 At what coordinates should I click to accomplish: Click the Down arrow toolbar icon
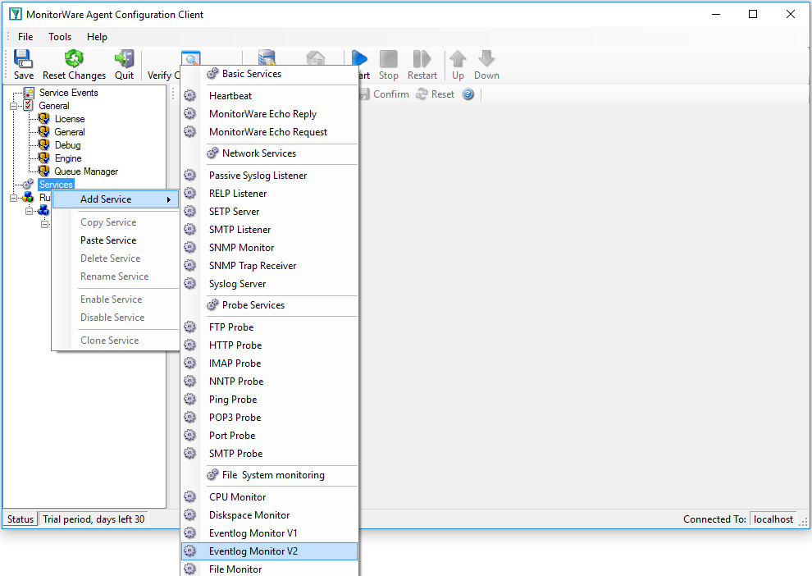486,59
